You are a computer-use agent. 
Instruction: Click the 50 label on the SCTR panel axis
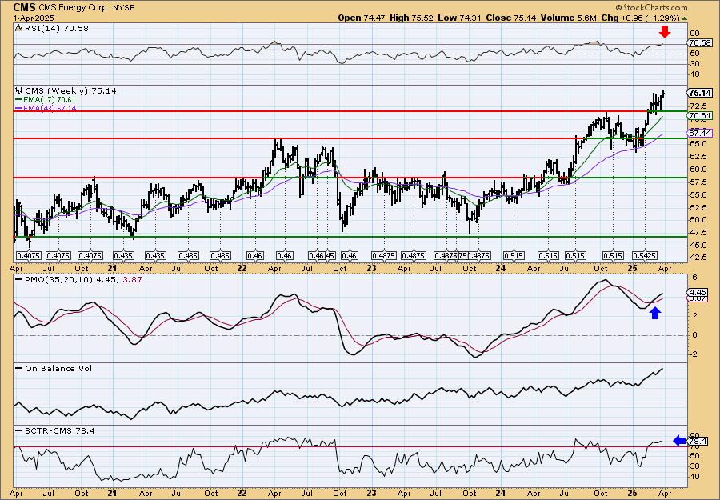coord(695,456)
